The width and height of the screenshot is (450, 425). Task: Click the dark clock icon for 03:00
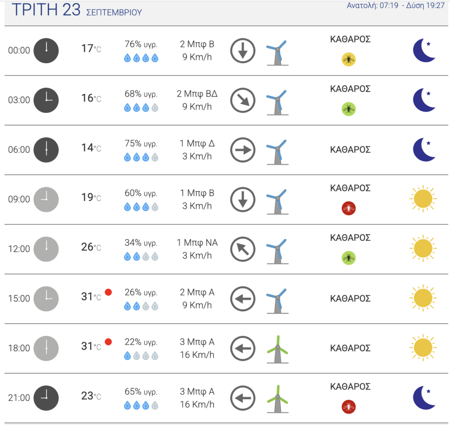[46, 100]
